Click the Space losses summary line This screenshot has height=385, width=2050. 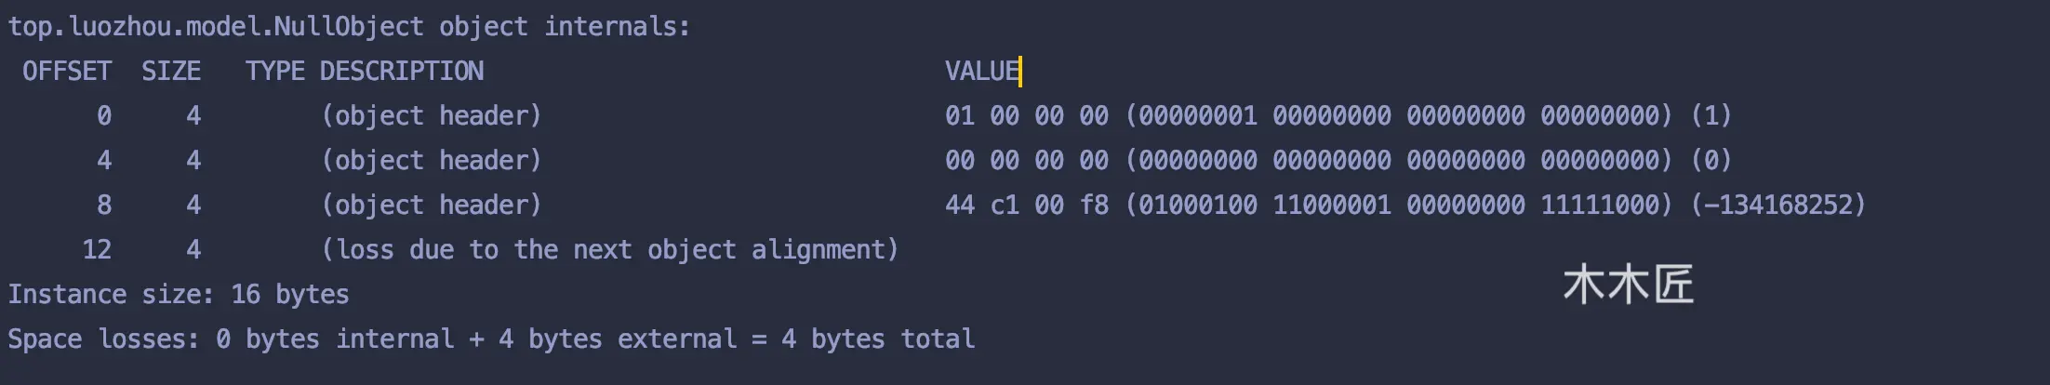tap(491, 339)
